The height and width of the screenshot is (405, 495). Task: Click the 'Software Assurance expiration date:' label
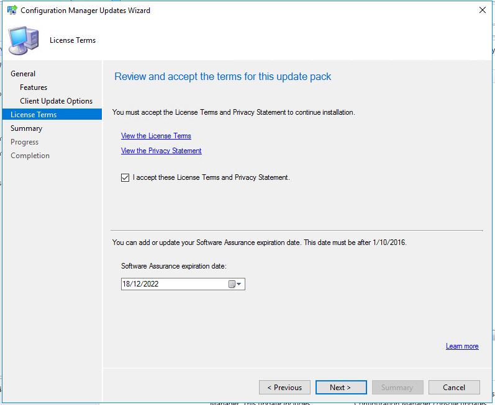tap(174, 266)
